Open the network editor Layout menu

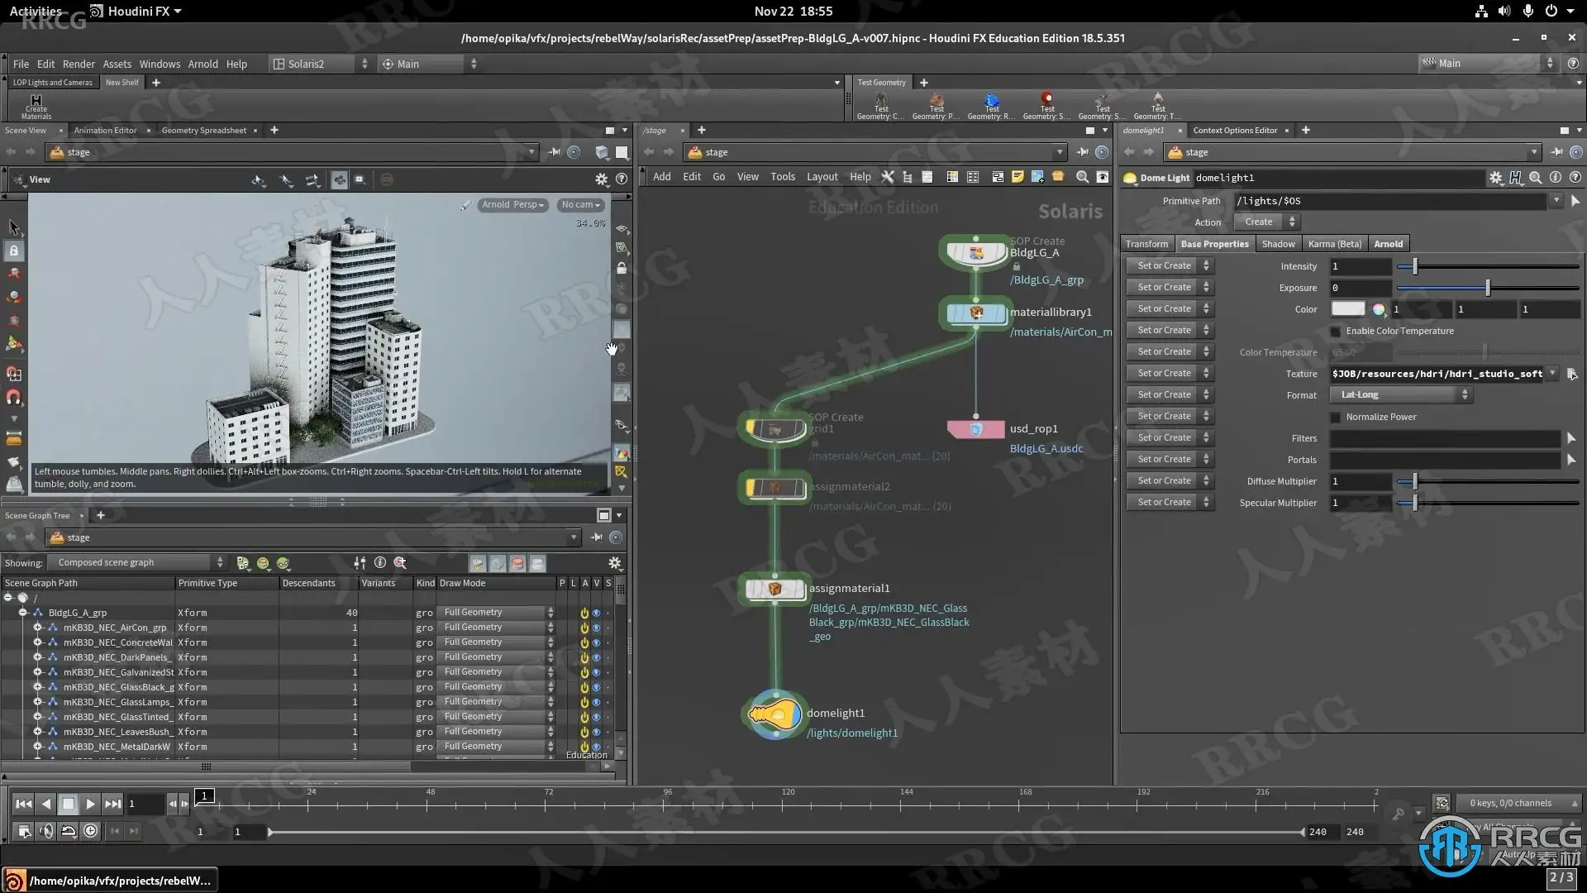point(822,177)
